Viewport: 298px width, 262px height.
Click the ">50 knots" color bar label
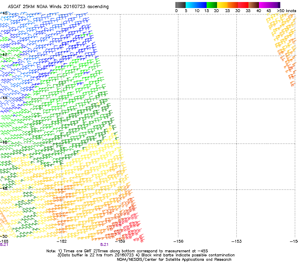(x=286, y=11)
